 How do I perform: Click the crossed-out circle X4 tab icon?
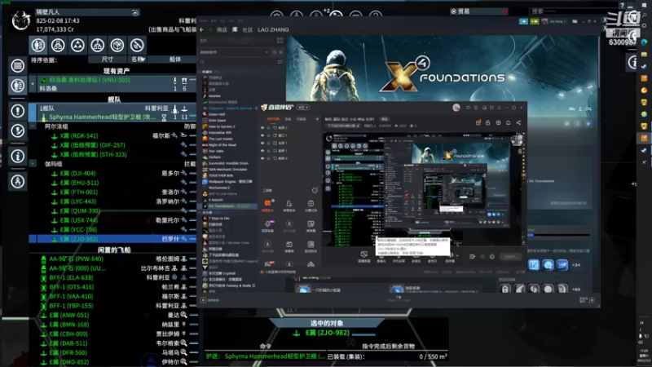pos(137,45)
